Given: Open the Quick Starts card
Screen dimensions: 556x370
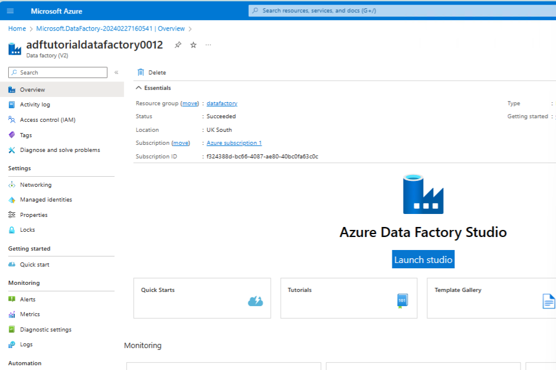Looking at the screenshot, I should click(x=202, y=298).
